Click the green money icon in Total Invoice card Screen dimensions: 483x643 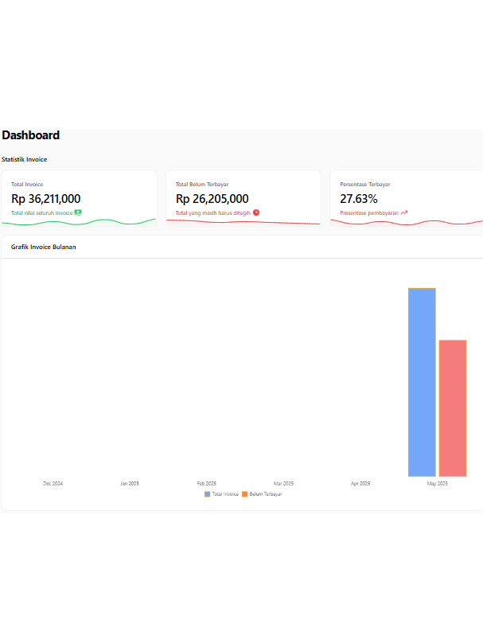click(x=78, y=212)
